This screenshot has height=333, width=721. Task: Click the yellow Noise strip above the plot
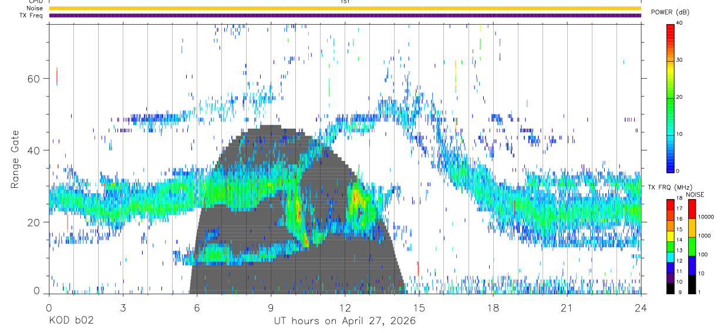pos(345,8)
